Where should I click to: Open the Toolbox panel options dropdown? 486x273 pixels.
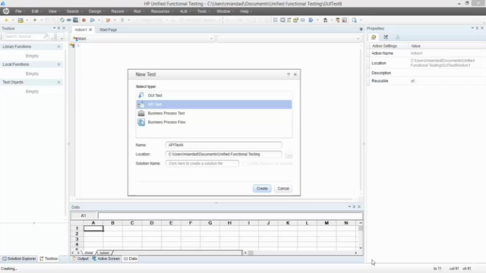(x=54, y=28)
